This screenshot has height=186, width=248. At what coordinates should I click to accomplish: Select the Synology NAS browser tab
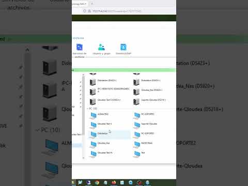tap(80, 4)
